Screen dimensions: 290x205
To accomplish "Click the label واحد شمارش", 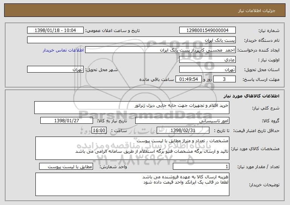I will tap(113, 167).
